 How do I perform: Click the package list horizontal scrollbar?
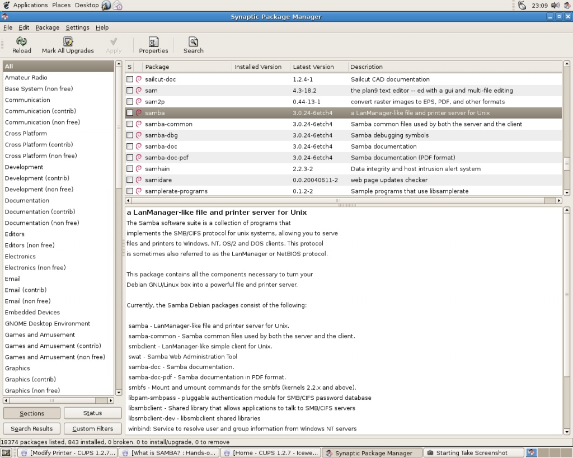click(344, 201)
